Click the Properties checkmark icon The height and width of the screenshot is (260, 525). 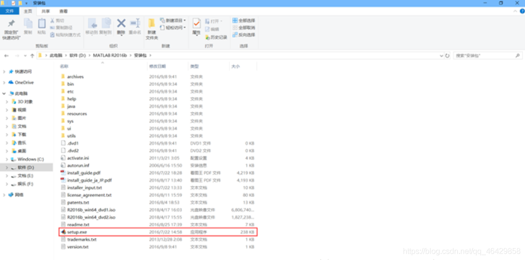coord(196,24)
